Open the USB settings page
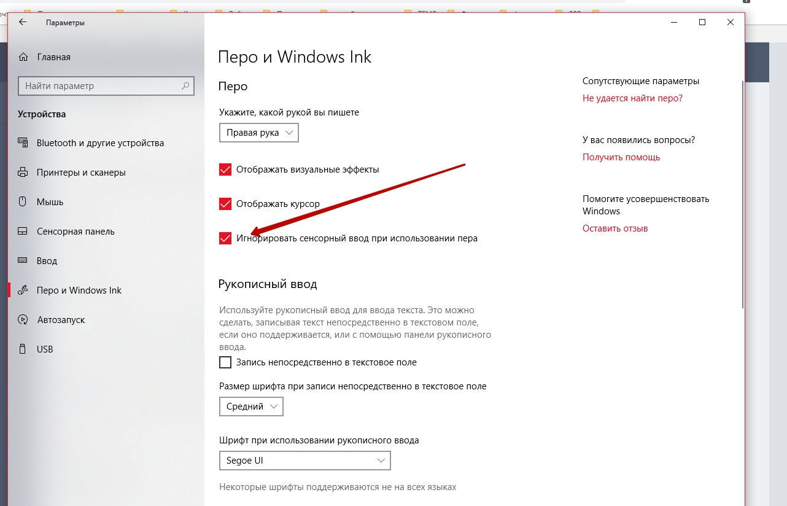 45,349
